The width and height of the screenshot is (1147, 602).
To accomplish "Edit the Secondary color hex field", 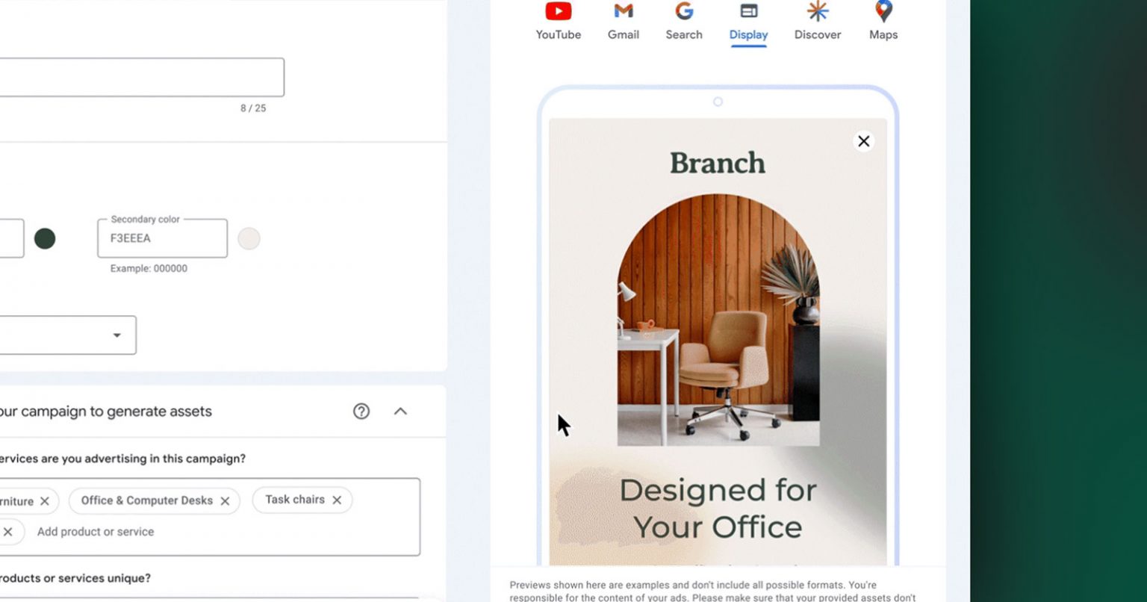I will [162, 238].
